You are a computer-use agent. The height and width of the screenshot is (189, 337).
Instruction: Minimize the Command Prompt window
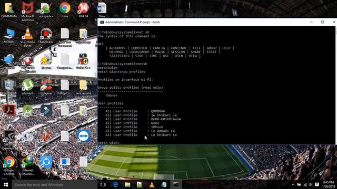coord(311,22)
